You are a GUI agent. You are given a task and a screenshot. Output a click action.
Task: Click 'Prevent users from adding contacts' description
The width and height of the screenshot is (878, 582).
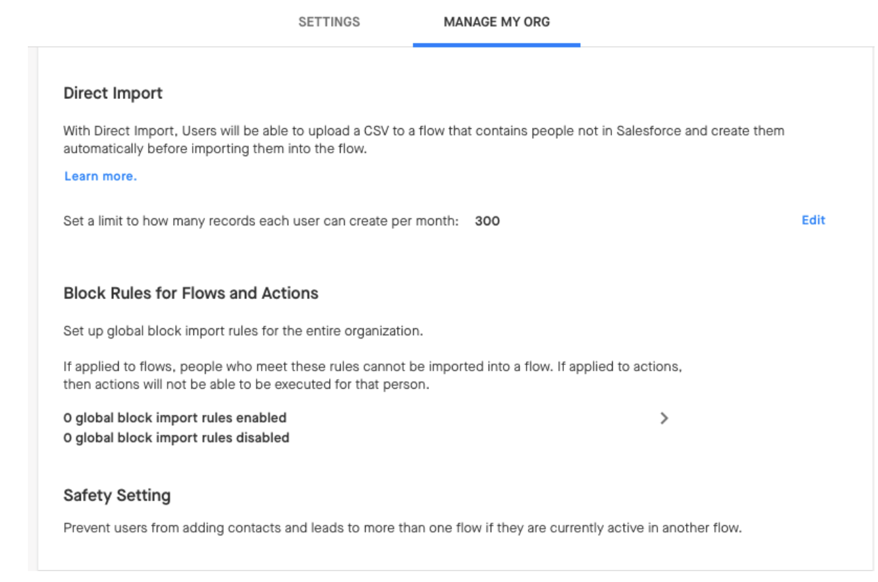tap(402, 528)
